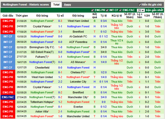Click the date 22/04/25
Image resolution: width=165 pixels, height=119 pixels.
pyautogui.click(x=22, y=102)
